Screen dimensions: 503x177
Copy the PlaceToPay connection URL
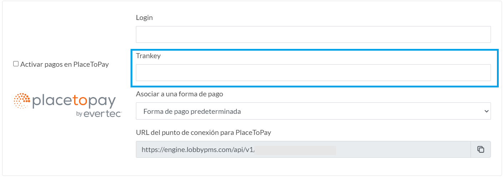(x=481, y=149)
